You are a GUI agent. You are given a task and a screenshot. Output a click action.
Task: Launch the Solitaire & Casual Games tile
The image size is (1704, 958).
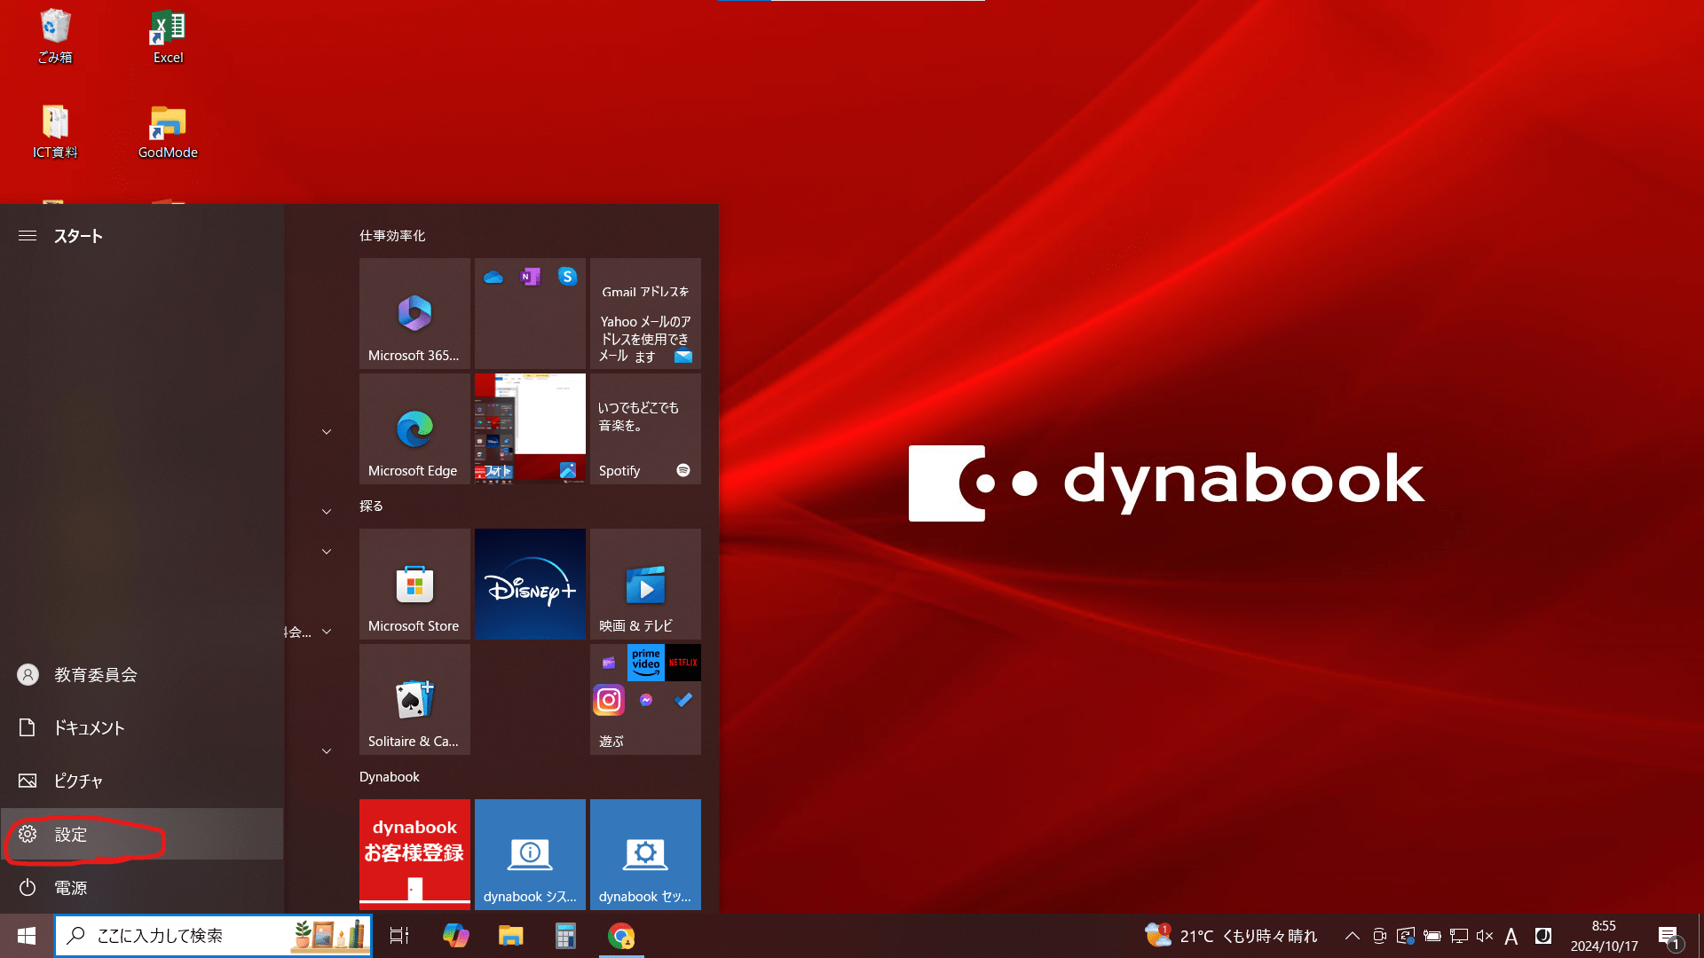pyautogui.click(x=414, y=699)
